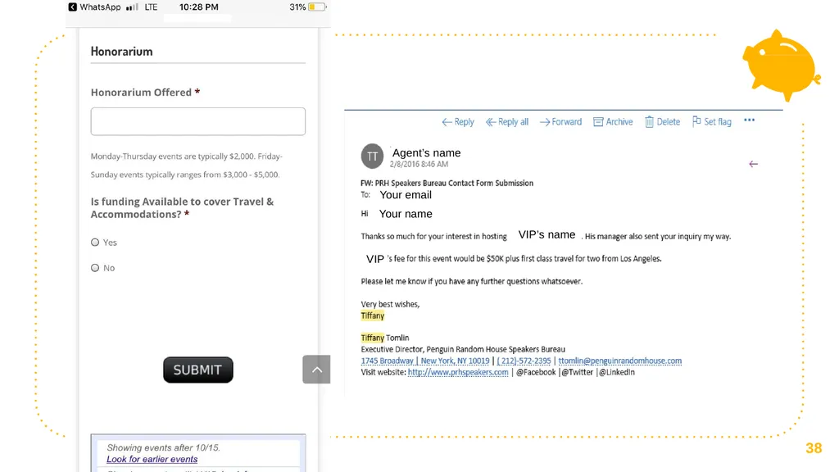Click Archive in the email toolbar
839x472 pixels.
(613, 122)
